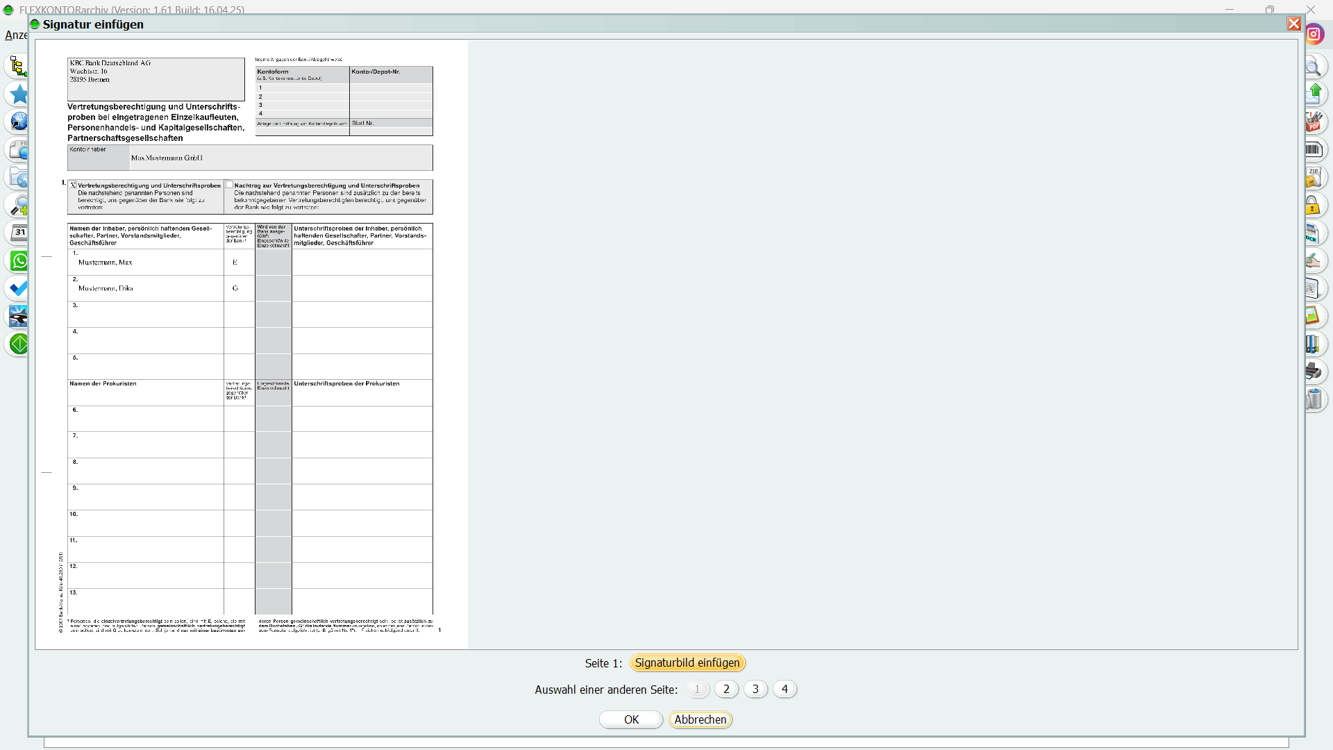Screen dimensions: 1333x750
Task: Open the blue star favorites icon
Action: pos(19,94)
